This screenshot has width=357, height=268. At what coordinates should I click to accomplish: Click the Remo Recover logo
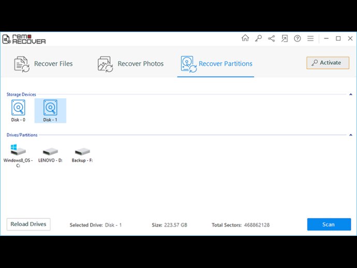pos(24,39)
